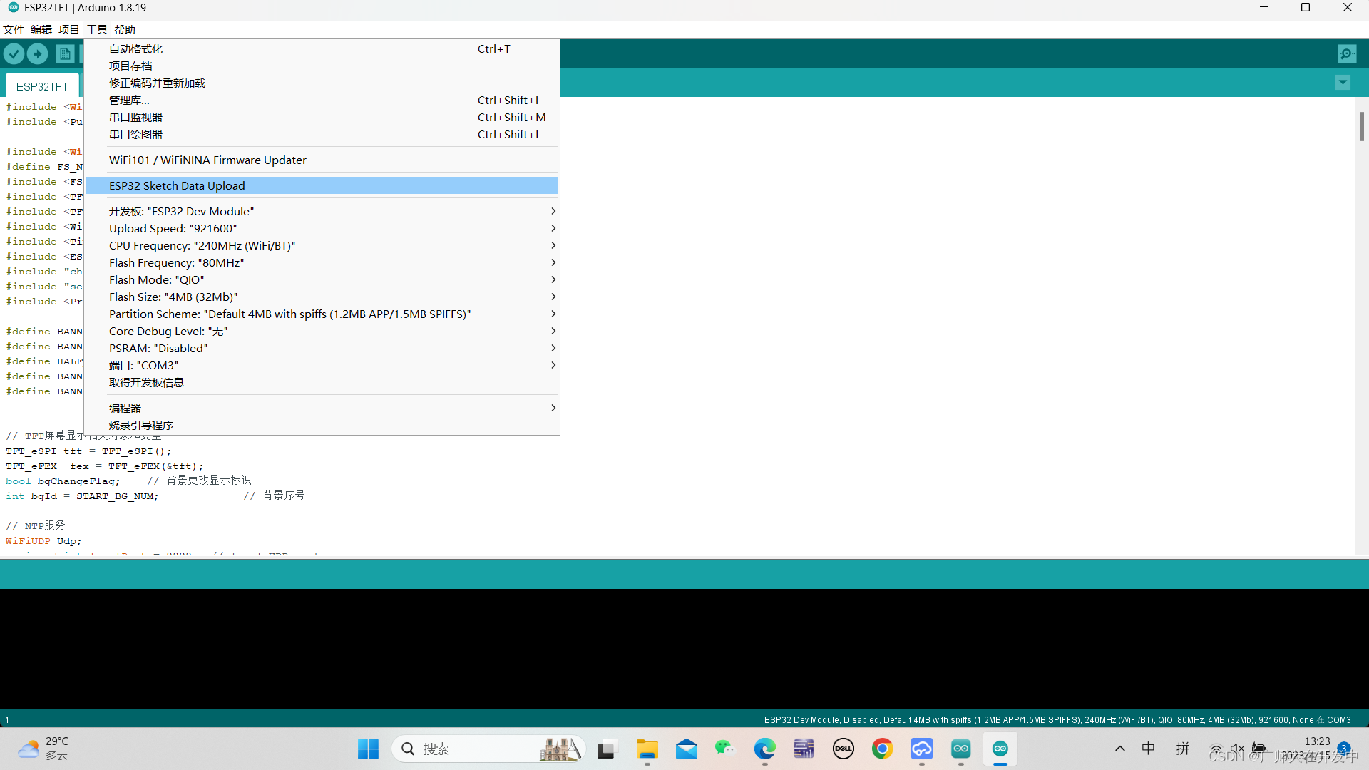
Task: Expand the Flash Frequency 80MHz submenu
Action: point(322,262)
